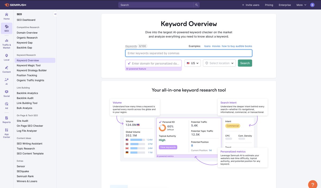Open Traffic & Market icon in left rail
The height and width of the screenshot is (188, 321).
[6, 44]
